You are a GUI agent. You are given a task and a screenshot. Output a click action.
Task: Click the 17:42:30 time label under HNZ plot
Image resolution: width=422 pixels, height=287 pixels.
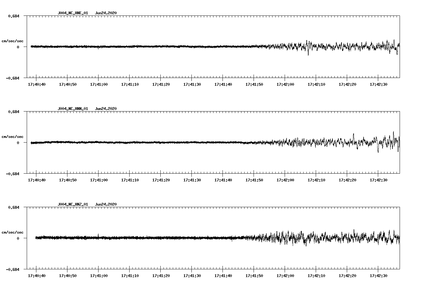[x=378, y=276]
